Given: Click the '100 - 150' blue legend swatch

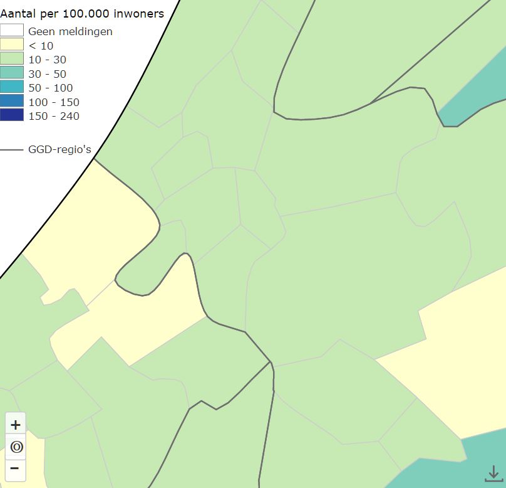Looking at the screenshot, I should click(x=12, y=101).
